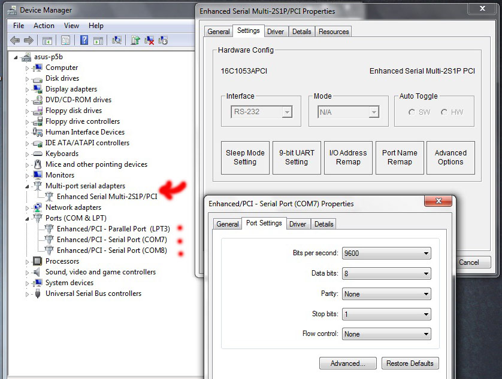Open the Flow control dropdown
The height and width of the screenshot is (379, 502).
pos(386,335)
